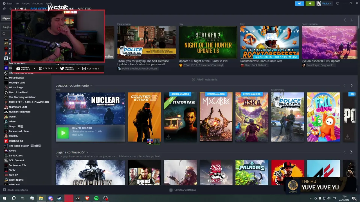The width and height of the screenshot is (360, 202).
Task: Click the Vector profile avatar
Action: pyautogui.click(x=319, y=3)
